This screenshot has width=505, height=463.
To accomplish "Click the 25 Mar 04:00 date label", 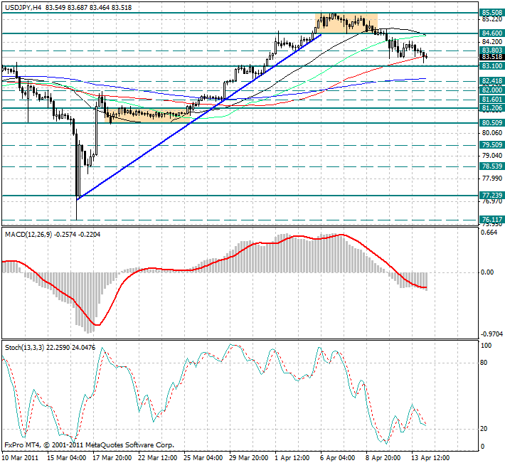I will 203,458.
